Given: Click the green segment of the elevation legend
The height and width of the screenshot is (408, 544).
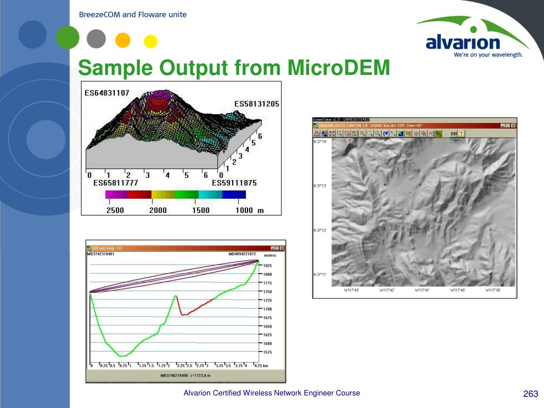Looking at the screenshot, I should 186,194.
